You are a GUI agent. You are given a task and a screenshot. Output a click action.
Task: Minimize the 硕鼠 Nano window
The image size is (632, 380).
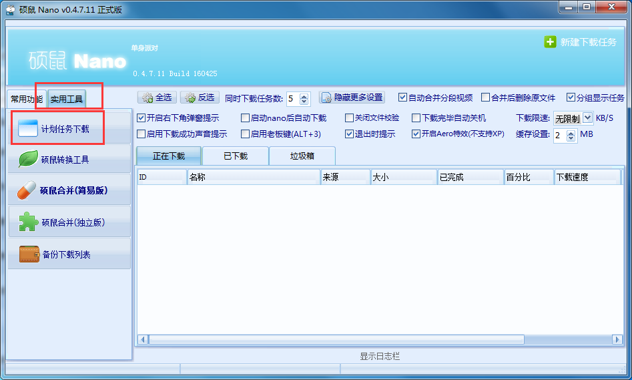pyautogui.click(x=569, y=7)
